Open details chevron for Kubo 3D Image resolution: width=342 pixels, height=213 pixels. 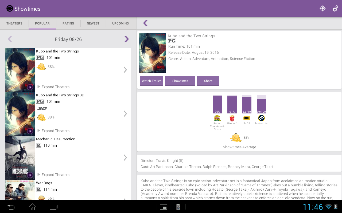pyautogui.click(x=125, y=114)
